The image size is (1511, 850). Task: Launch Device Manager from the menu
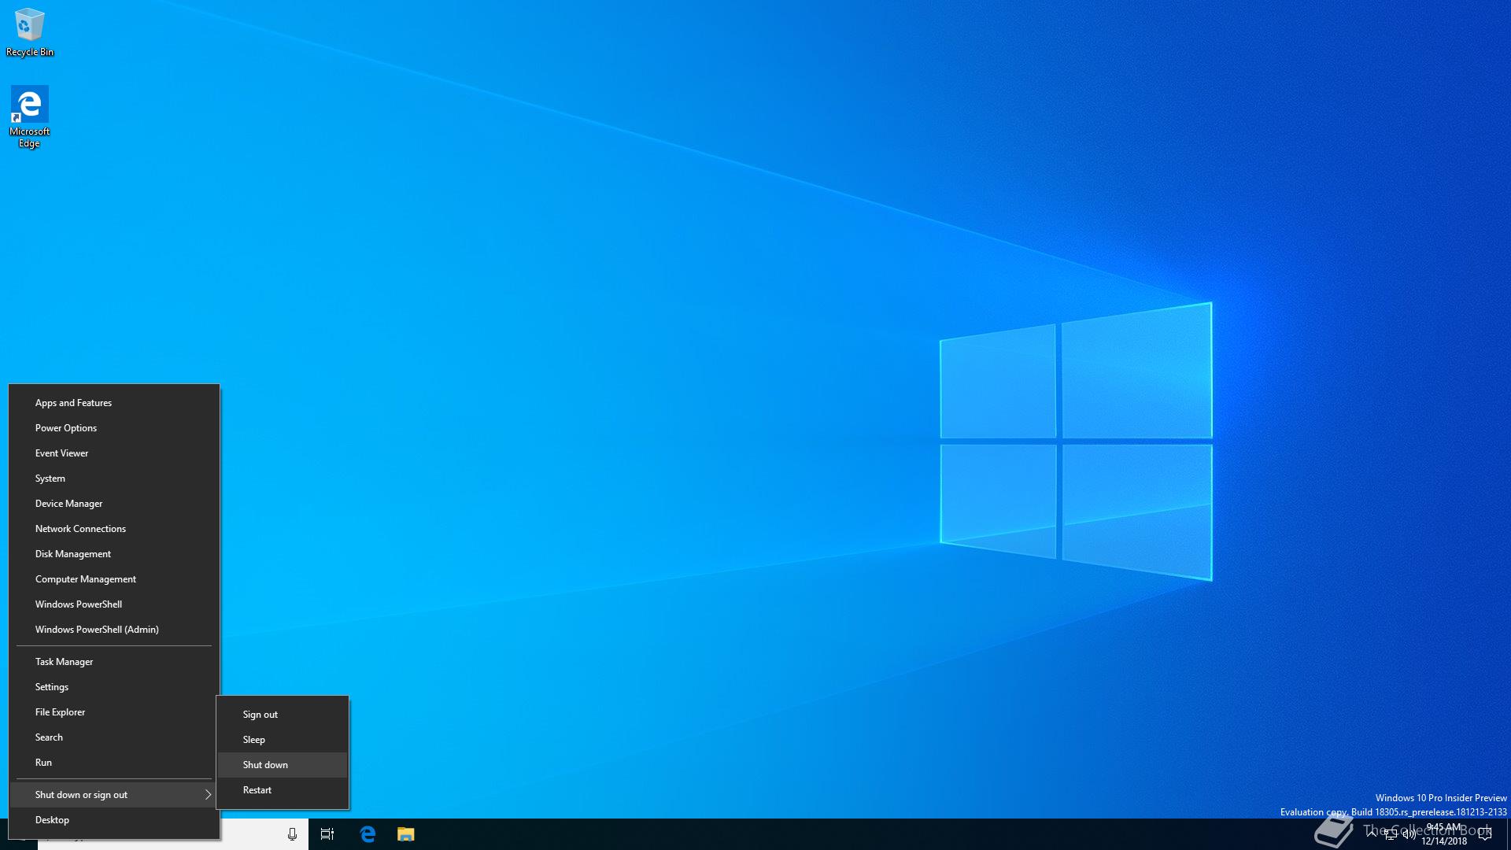coord(114,504)
